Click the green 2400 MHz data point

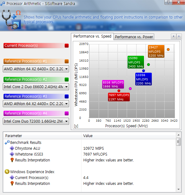point(148,65)
